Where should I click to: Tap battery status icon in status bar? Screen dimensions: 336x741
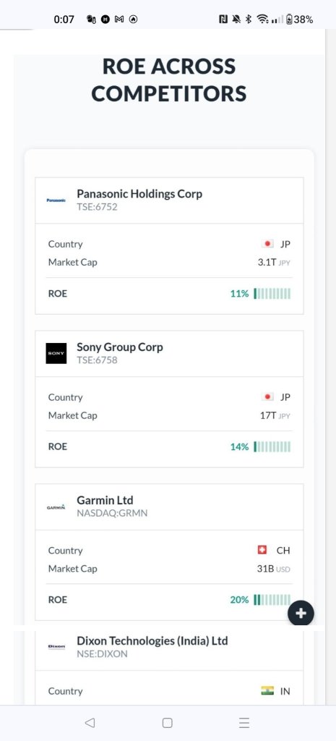coord(289,20)
